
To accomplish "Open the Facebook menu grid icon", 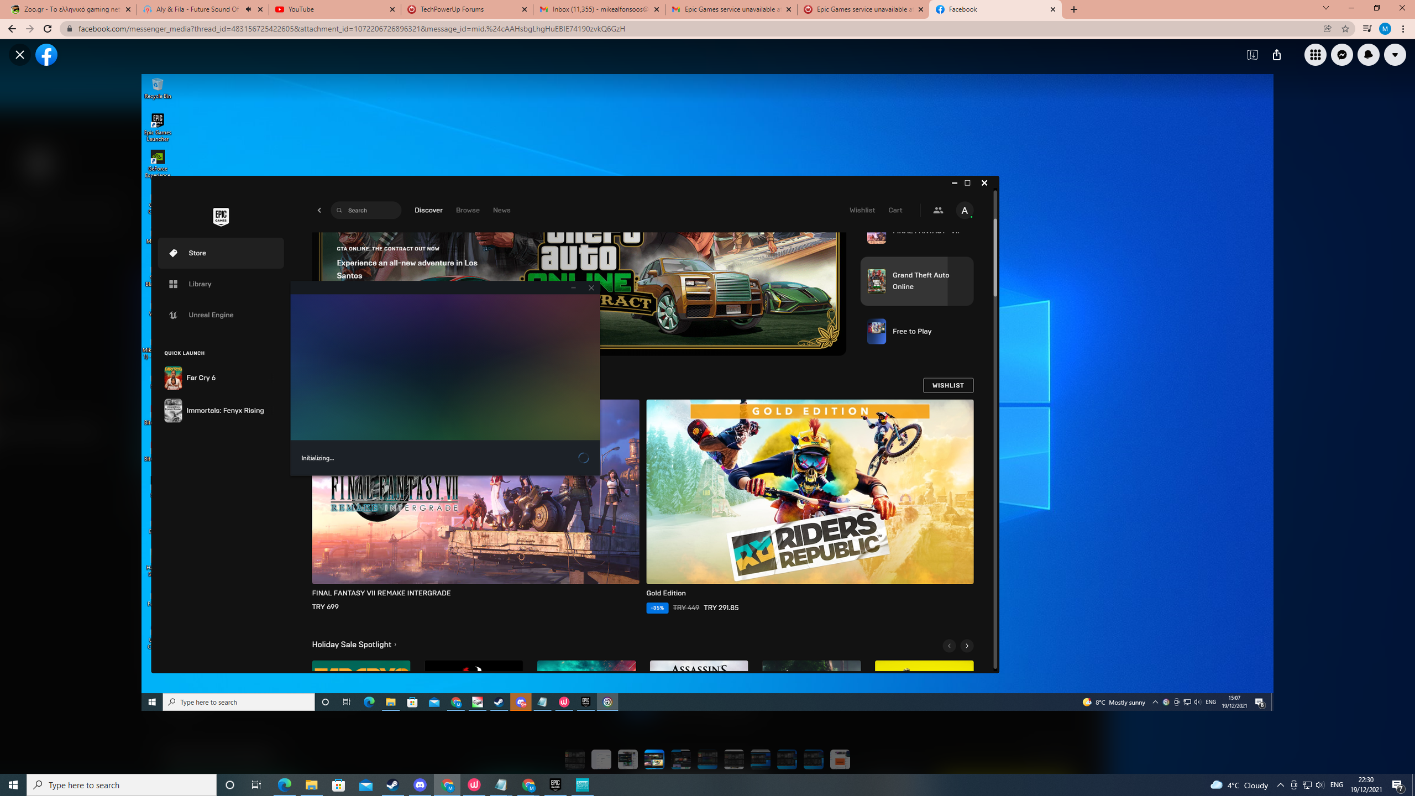I will tap(1315, 55).
